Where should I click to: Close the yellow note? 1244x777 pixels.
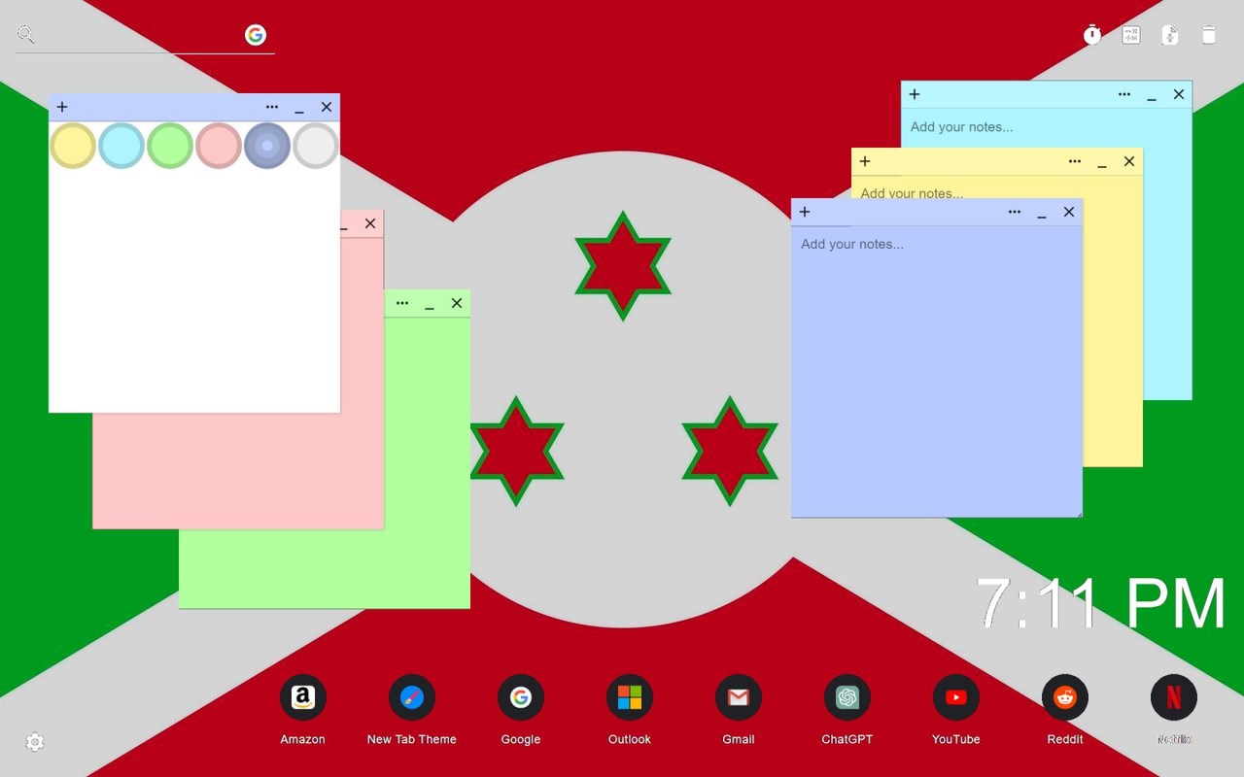coord(1129,161)
